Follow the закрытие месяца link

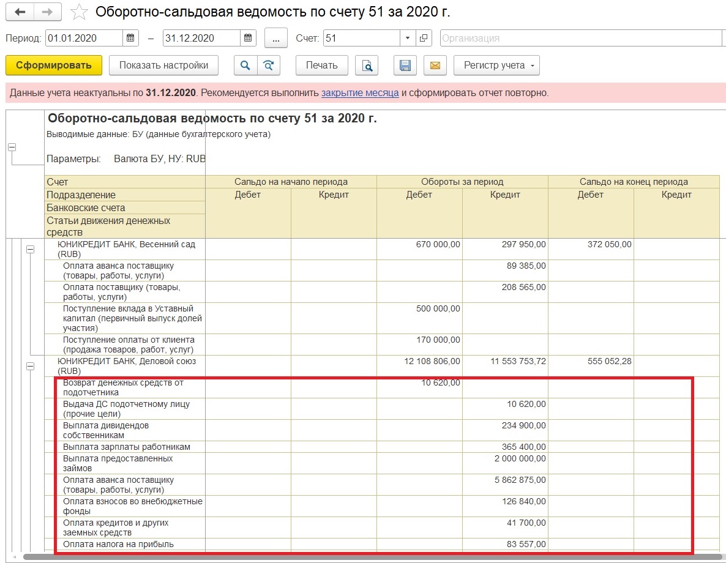click(x=360, y=92)
